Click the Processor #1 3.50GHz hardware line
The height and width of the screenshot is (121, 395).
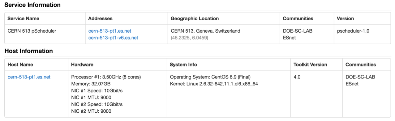[106, 77]
